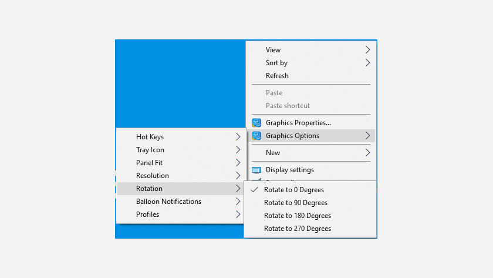Click the Rotation submenu chevron
Image resolution: width=493 pixels, height=278 pixels.
[238, 189]
